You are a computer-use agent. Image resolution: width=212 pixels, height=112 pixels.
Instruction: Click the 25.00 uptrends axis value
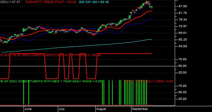point(183,73)
